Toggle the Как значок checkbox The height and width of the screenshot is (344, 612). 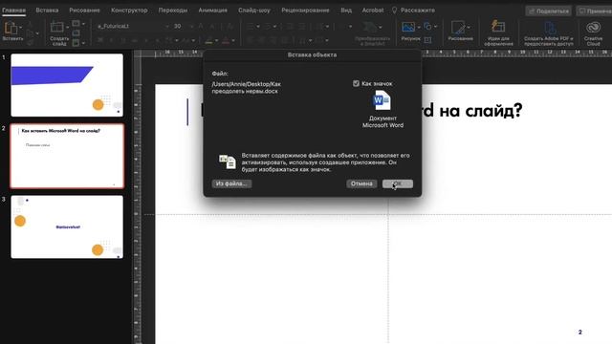point(356,83)
